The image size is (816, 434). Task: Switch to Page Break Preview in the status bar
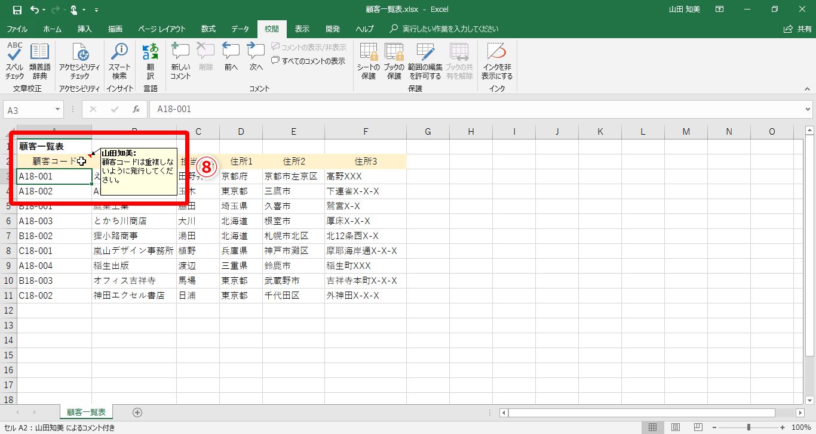[x=698, y=427]
